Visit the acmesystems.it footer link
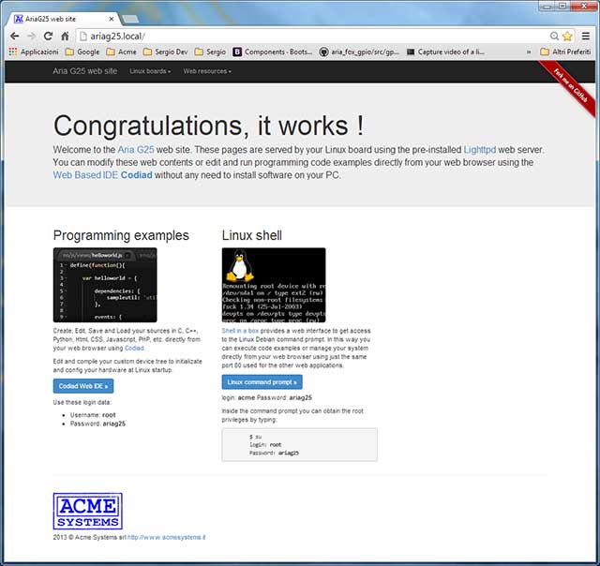The width and height of the screenshot is (600, 566). pyautogui.click(x=167, y=537)
